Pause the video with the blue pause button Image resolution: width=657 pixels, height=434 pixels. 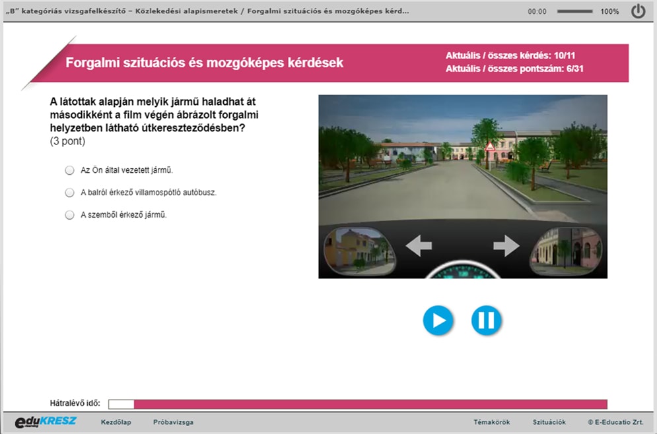486,321
